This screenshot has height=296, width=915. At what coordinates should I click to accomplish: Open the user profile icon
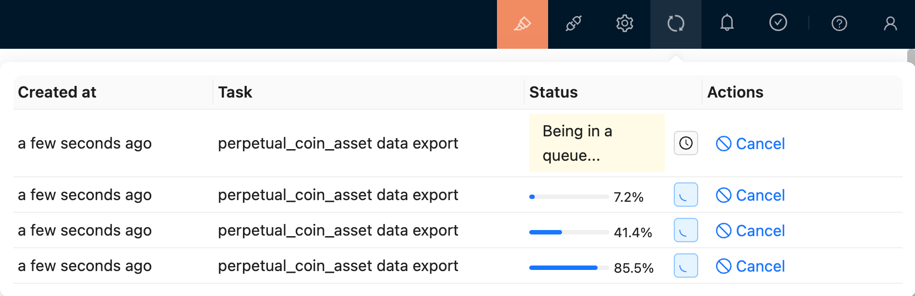(x=891, y=23)
